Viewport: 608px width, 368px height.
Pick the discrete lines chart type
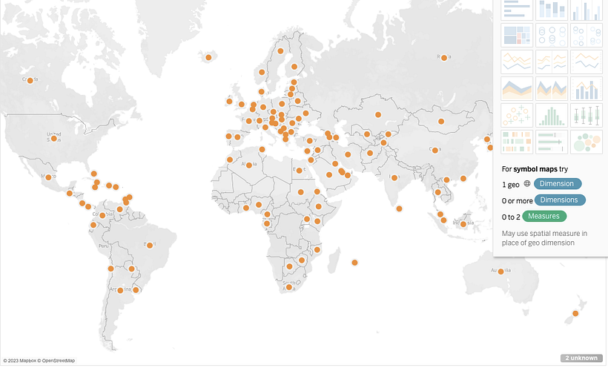tap(552, 62)
